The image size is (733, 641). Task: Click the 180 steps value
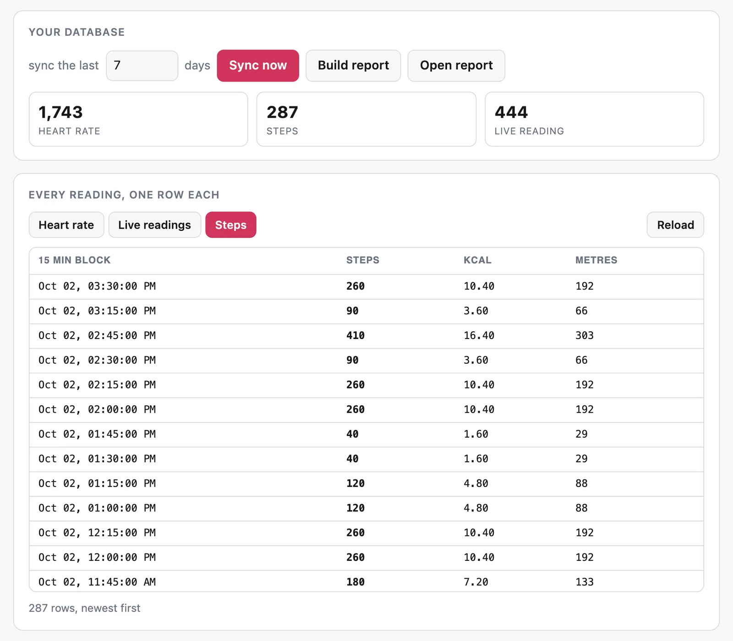coord(356,582)
